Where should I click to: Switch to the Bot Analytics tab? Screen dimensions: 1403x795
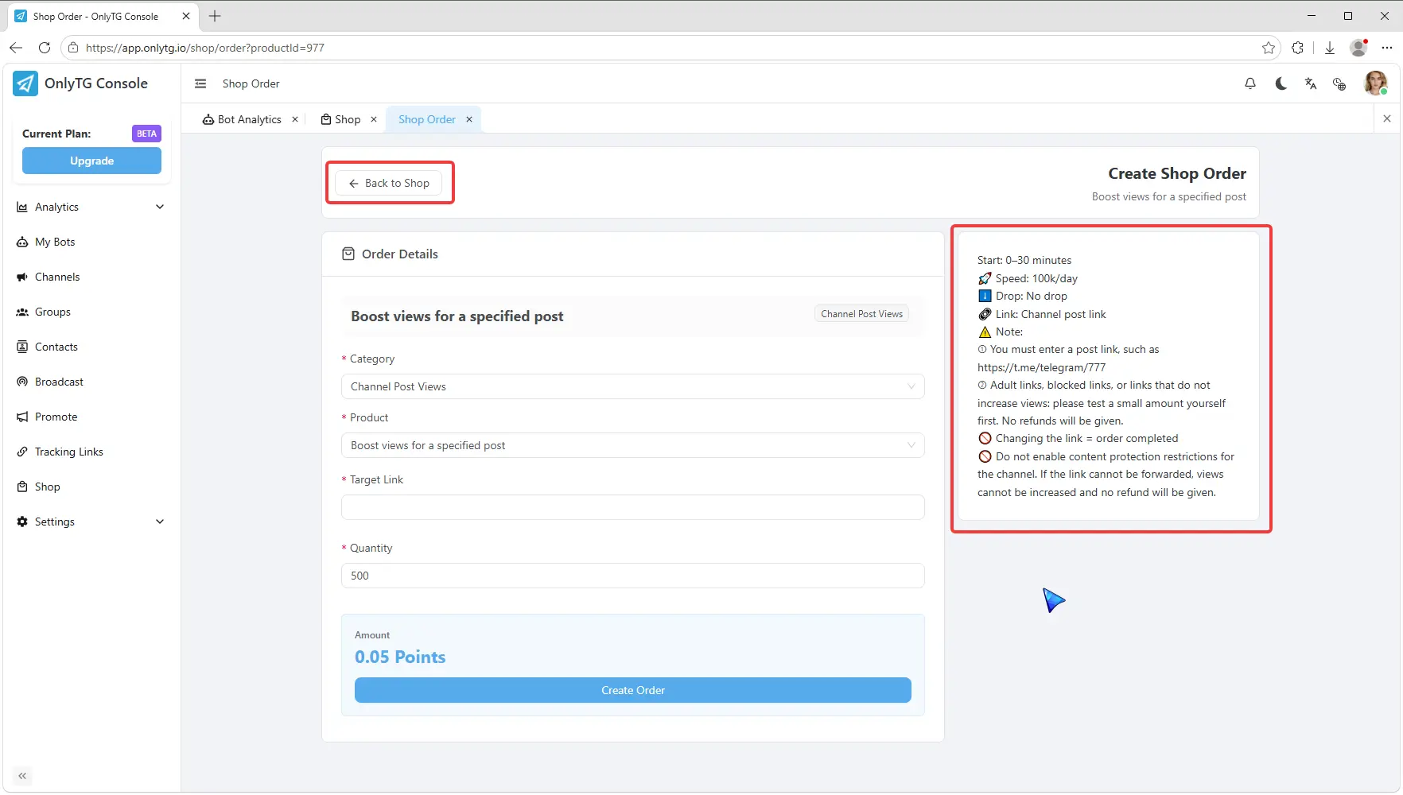(242, 119)
